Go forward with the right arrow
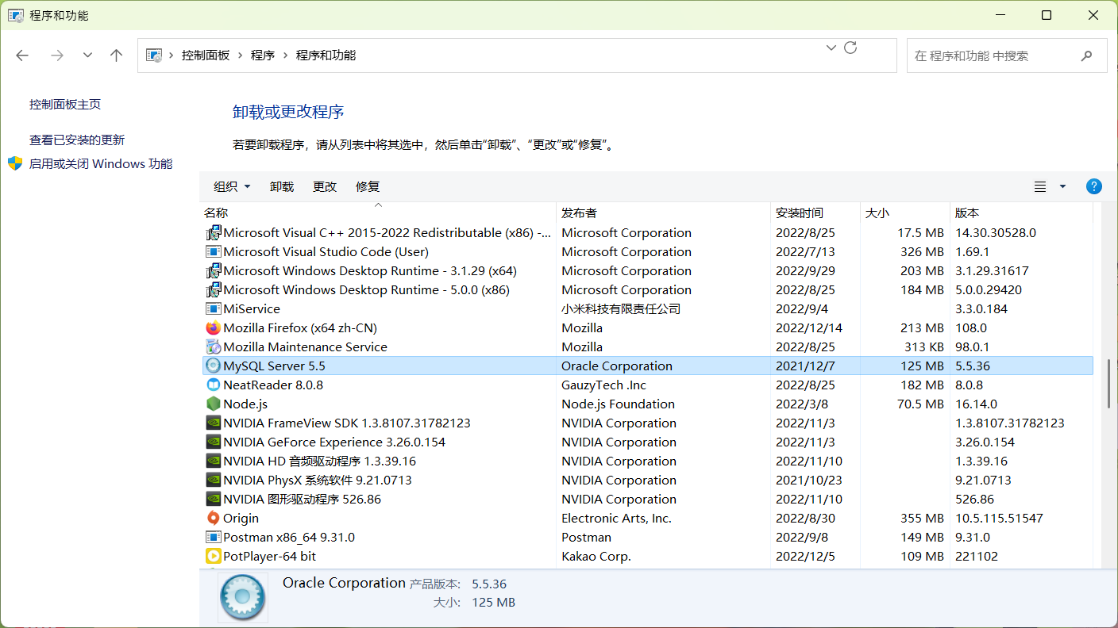This screenshot has width=1118, height=628. (56, 56)
